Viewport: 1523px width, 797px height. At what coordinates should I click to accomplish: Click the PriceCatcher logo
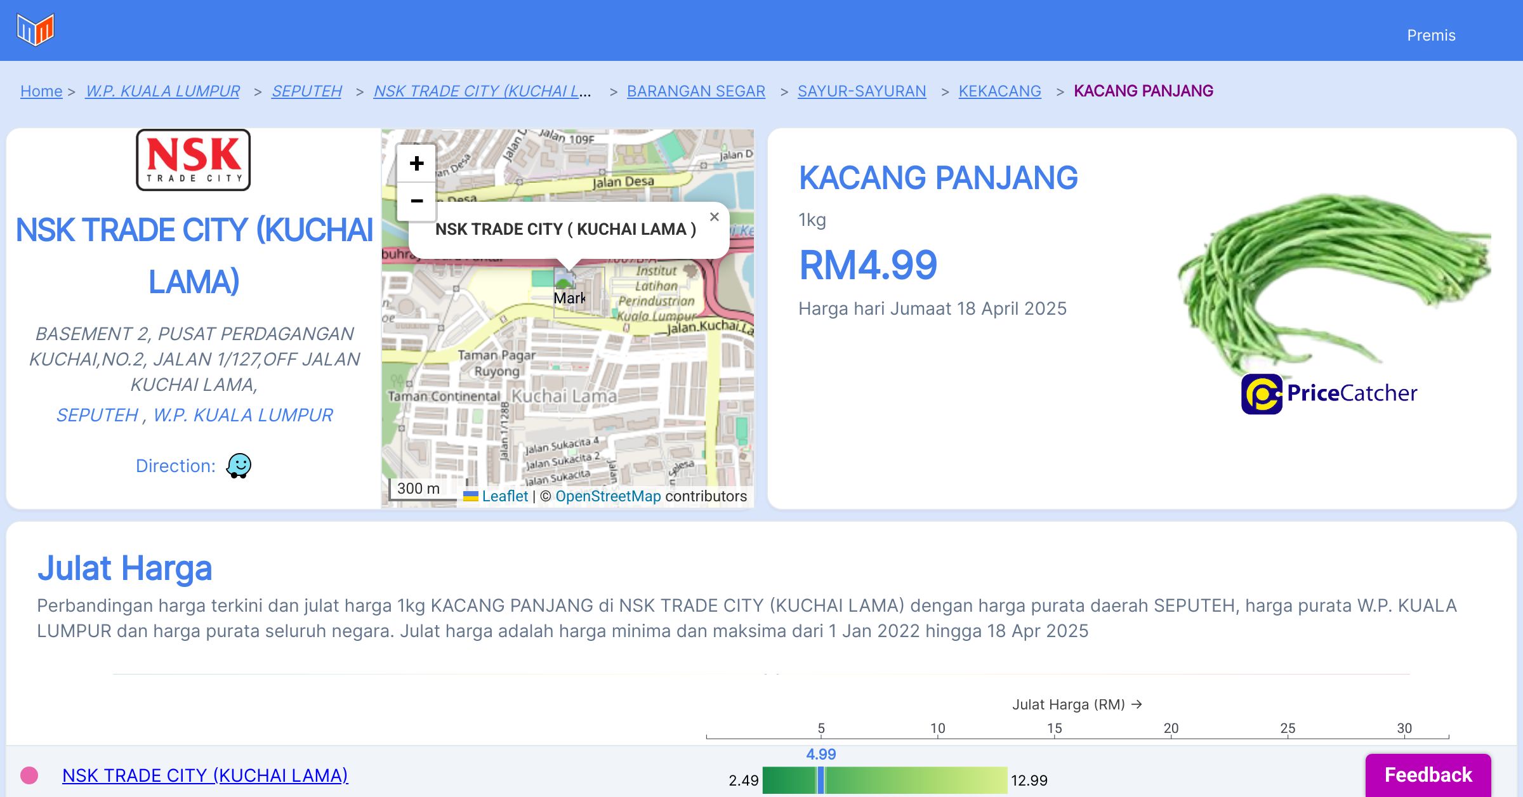(x=1329, y=393)
